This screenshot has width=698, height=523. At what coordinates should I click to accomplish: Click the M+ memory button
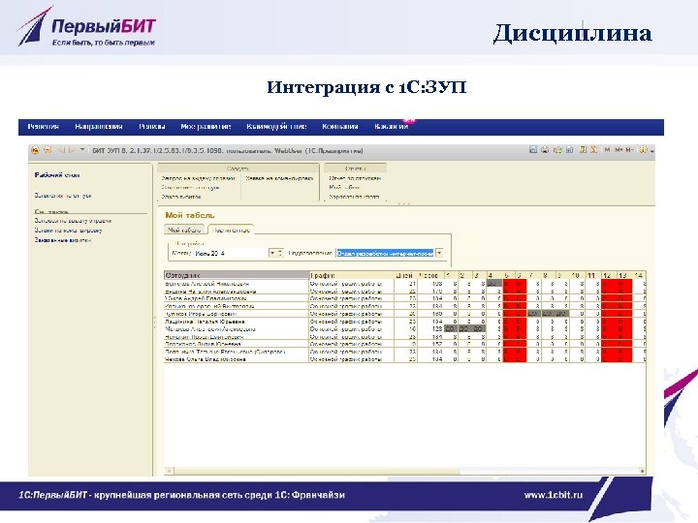tap(619, 150)
